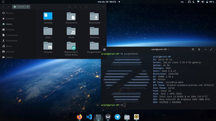Screen dimensions: 216x121
Task: Search in terminal window
Action: [x=193, y=49]
